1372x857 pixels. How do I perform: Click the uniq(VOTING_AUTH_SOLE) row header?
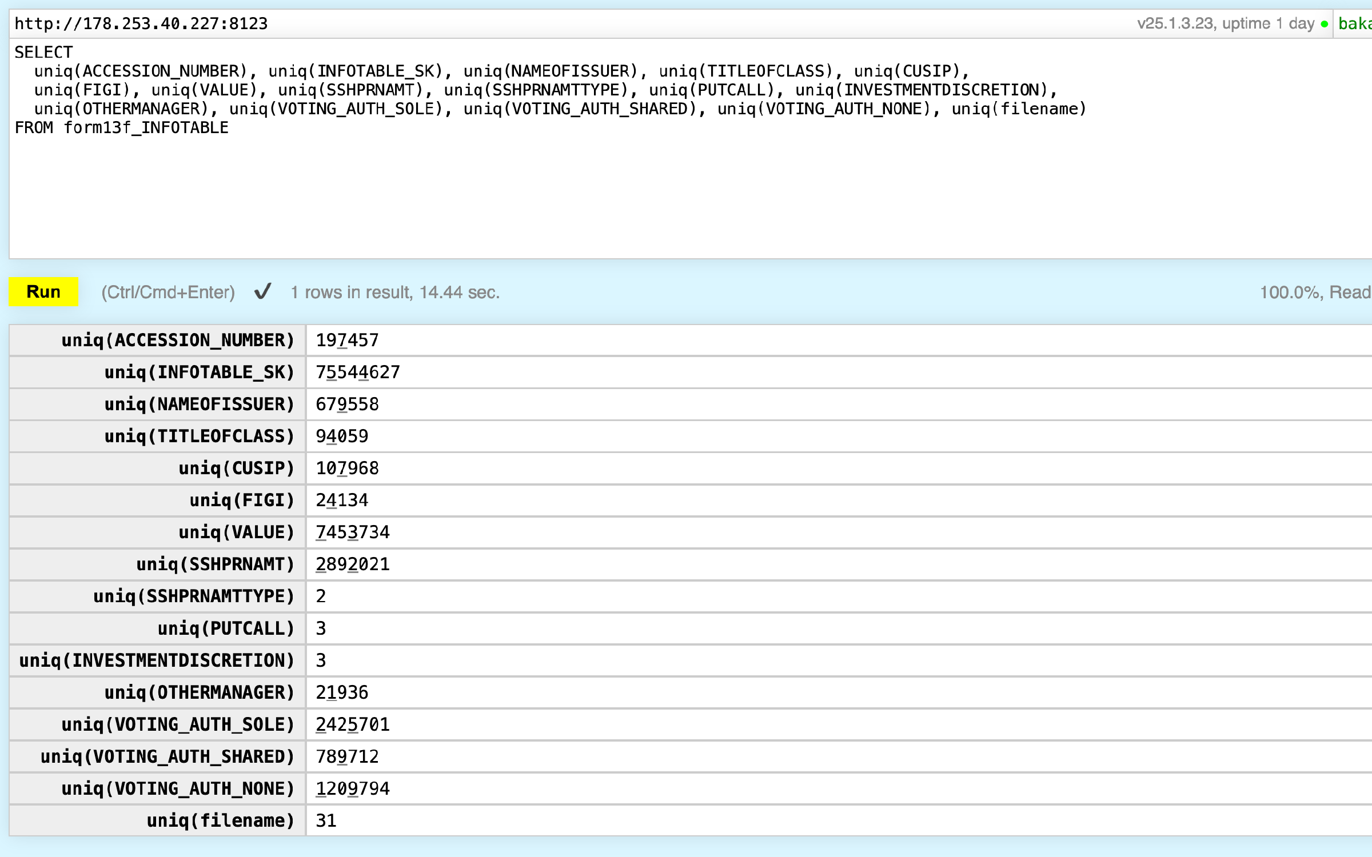pyautogui.click(x=177, y=724)
